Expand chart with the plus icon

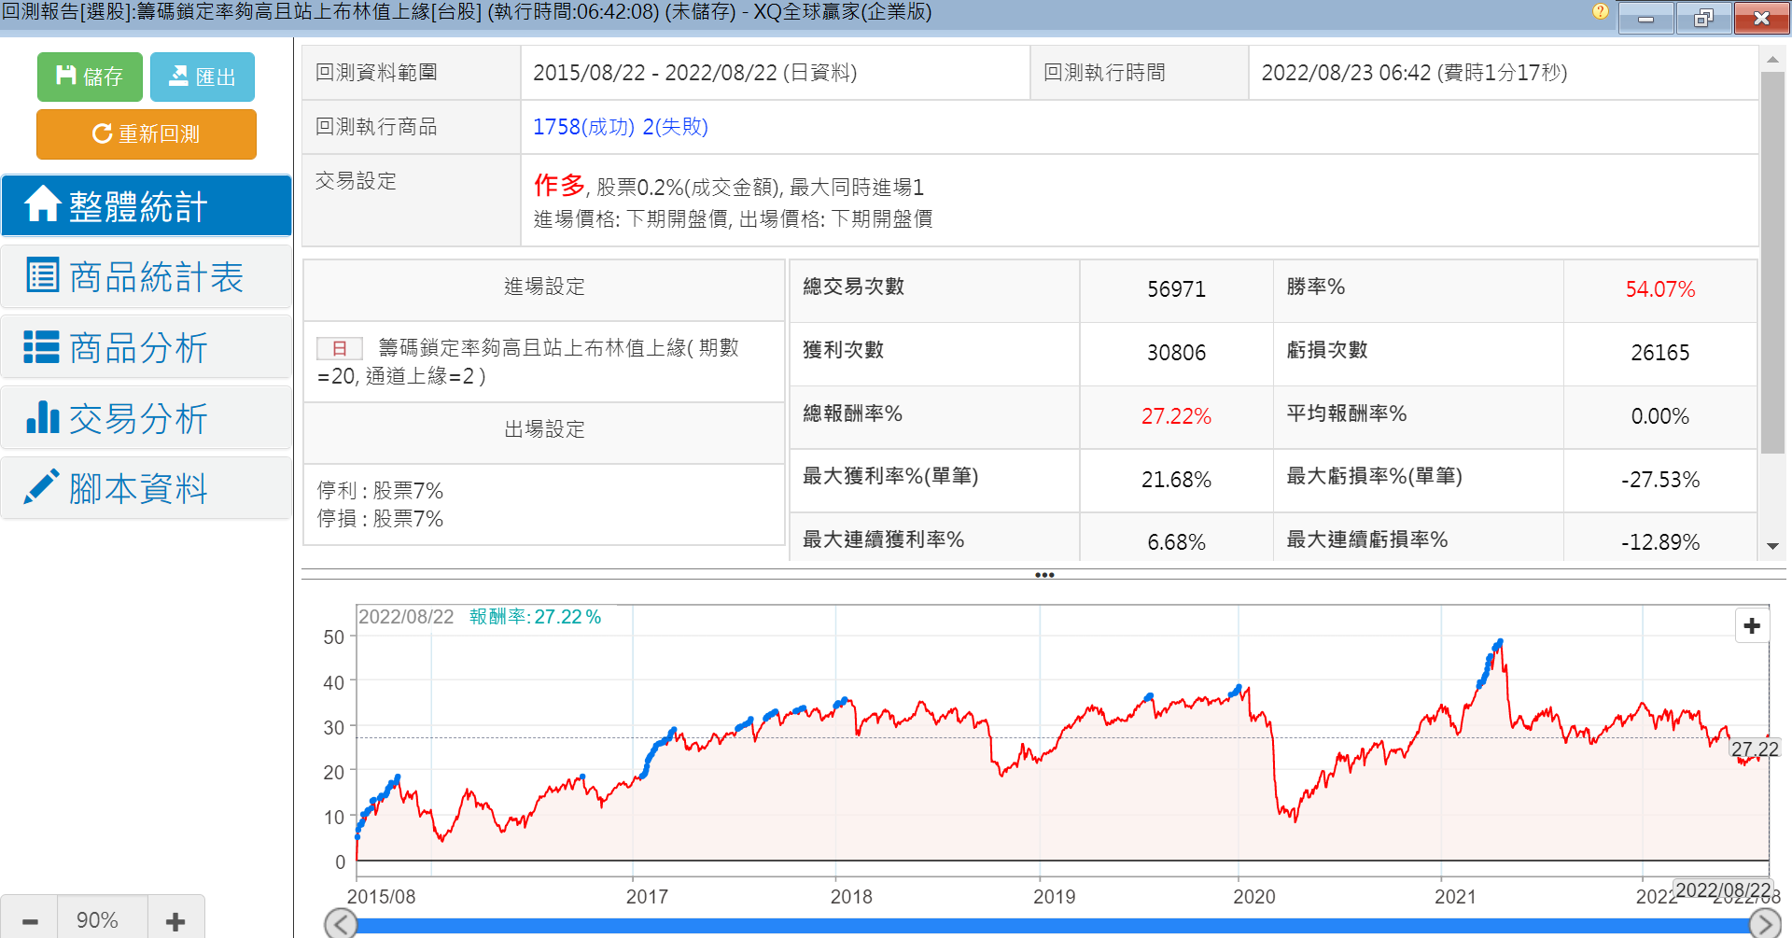pyautogui.click(x=1752, y=625)
